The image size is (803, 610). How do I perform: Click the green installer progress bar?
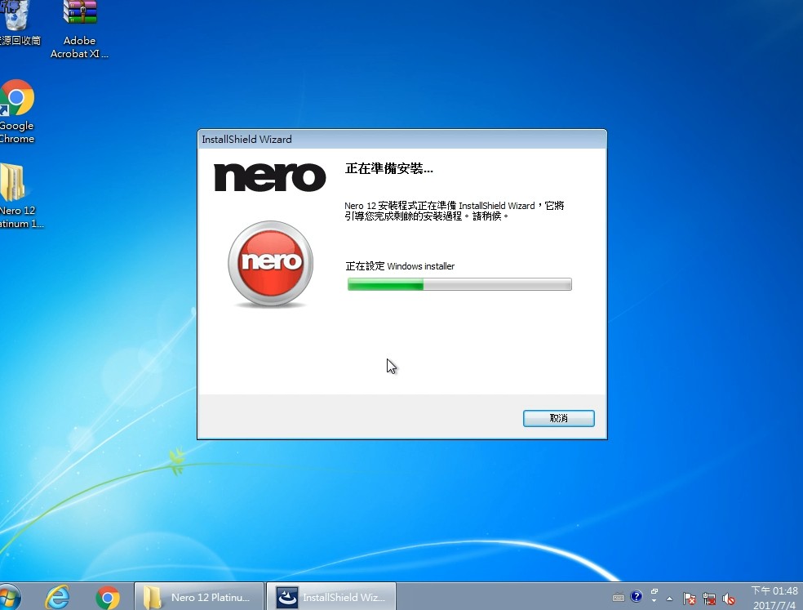(x=459, y=284)
